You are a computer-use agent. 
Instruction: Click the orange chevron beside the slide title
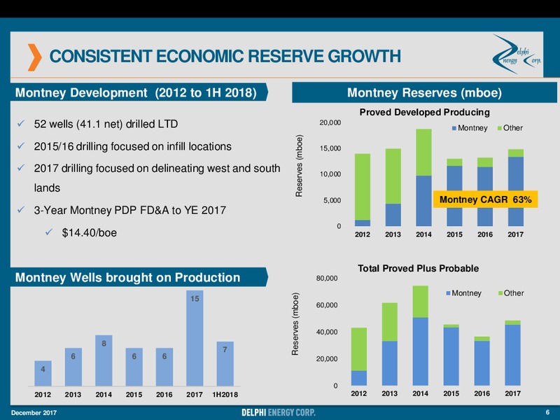[35, 57]
